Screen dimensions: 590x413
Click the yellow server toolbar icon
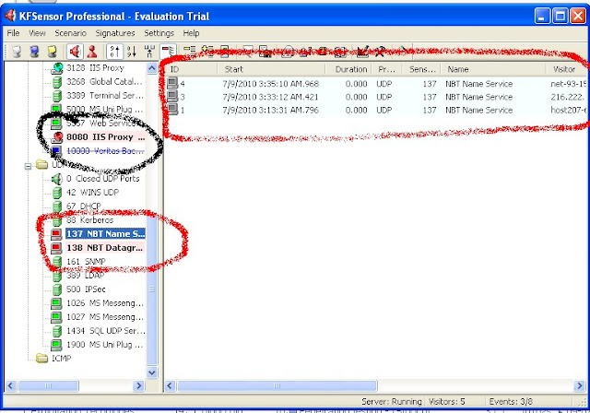click(x=52, y=51)
